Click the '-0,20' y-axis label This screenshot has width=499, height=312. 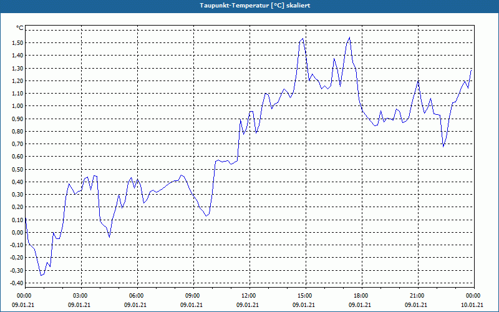[17, 258]
